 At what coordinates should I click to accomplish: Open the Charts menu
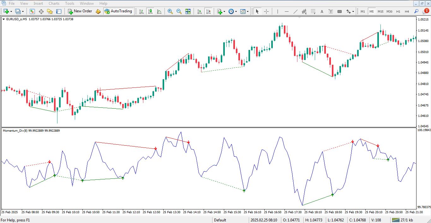[x=54, y=3]
